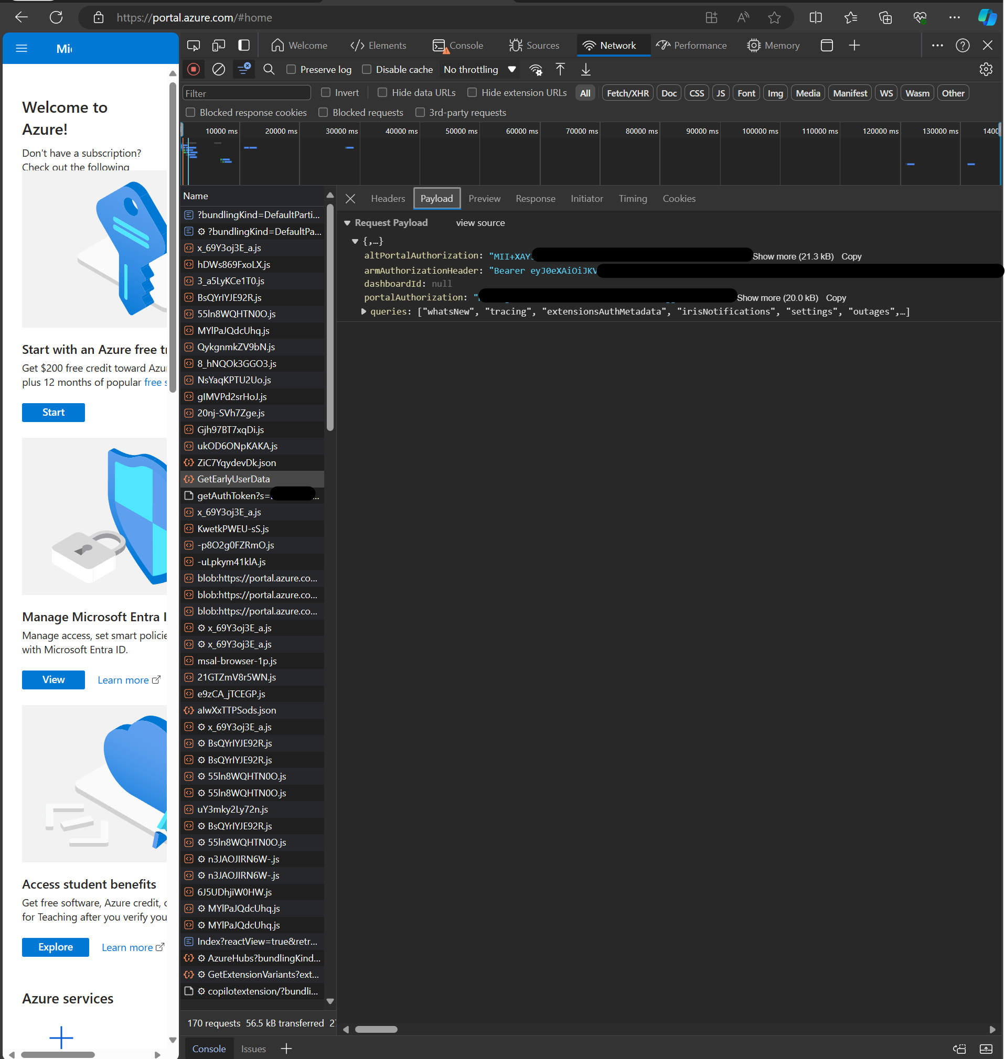Open the Preview tab
The width and height of the screenshot is (1005, 1059).
[x=484, y=199]
